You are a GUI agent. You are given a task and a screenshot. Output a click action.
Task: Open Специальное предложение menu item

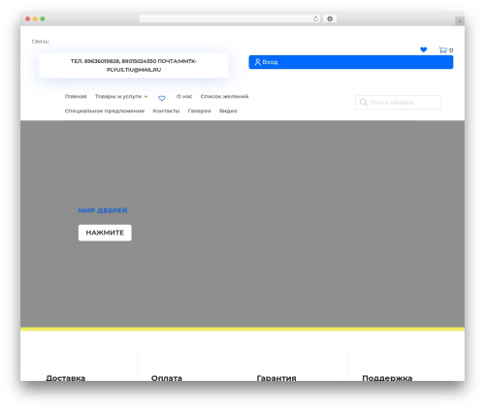[x=105, y=110]
